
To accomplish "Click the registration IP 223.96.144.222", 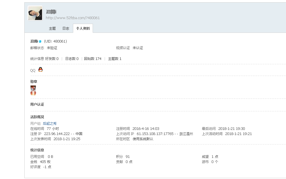I will 57,134.
